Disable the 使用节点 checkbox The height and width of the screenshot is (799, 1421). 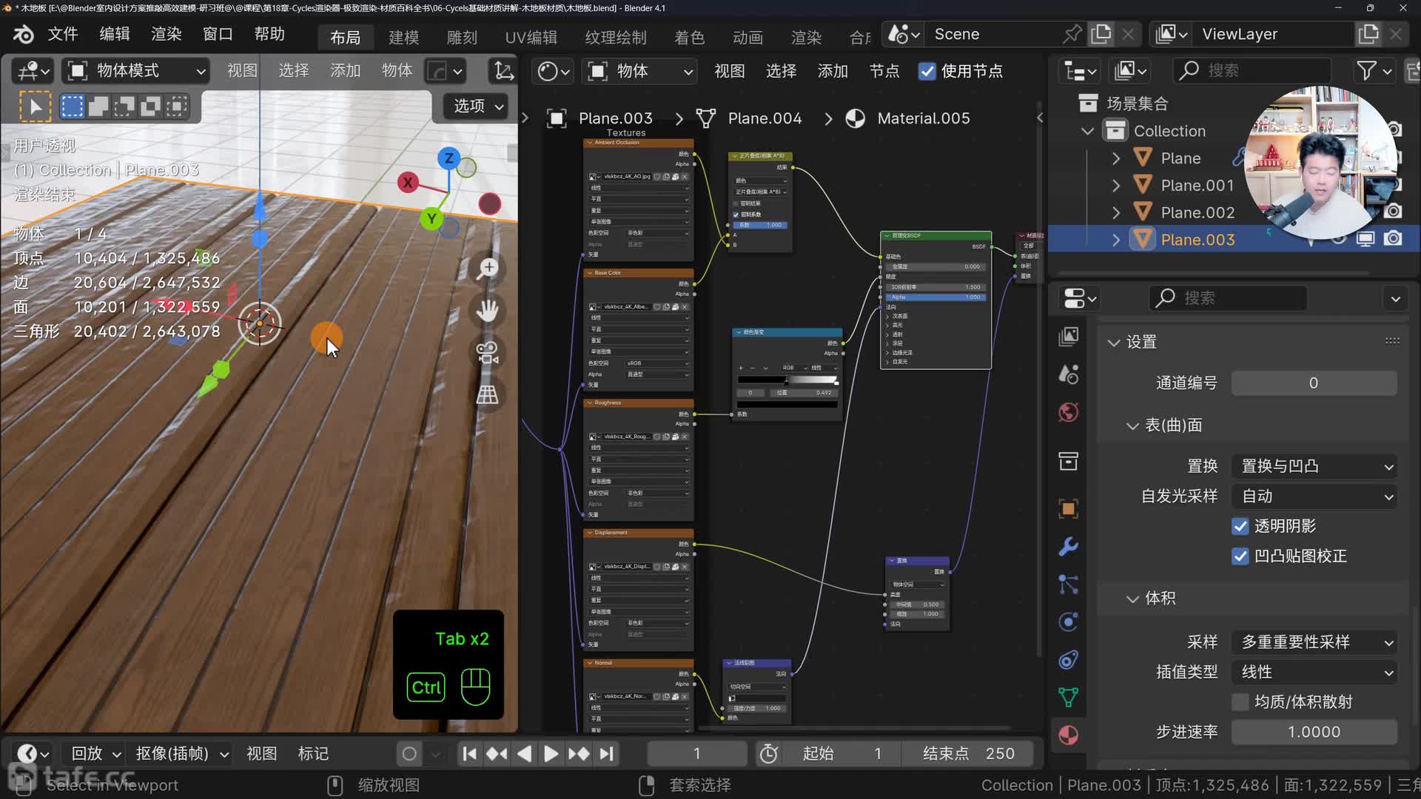[927, 71]
